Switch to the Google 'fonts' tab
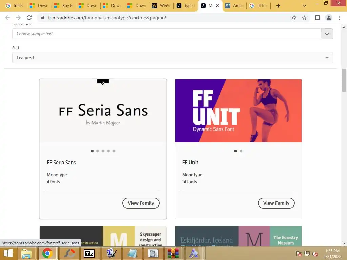The width and height of the screenshot is (347, 260). (x=15, y=6)
